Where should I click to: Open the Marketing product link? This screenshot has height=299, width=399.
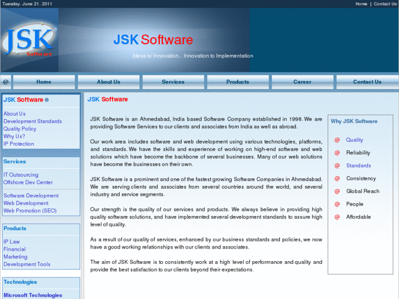(x=15, y=257)
